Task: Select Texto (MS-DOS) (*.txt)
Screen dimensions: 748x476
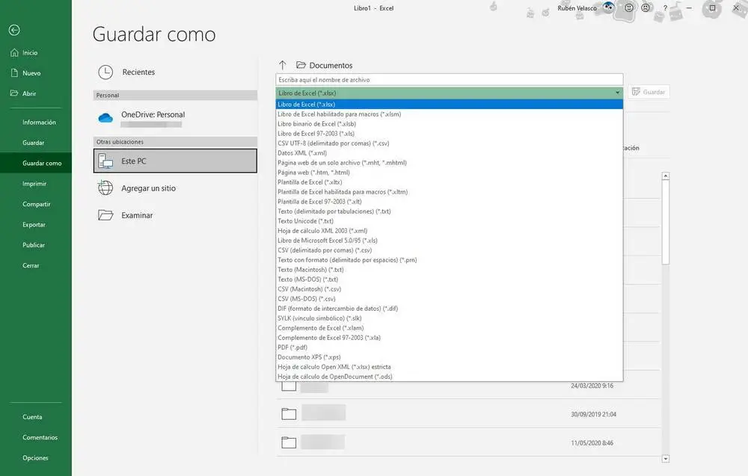Action: coord(450,279)
